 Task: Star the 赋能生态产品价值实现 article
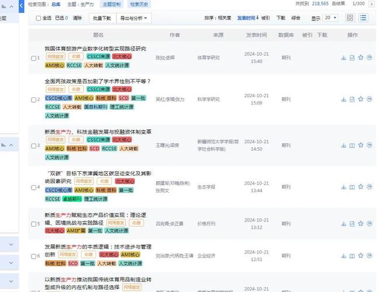click(361, 224)
